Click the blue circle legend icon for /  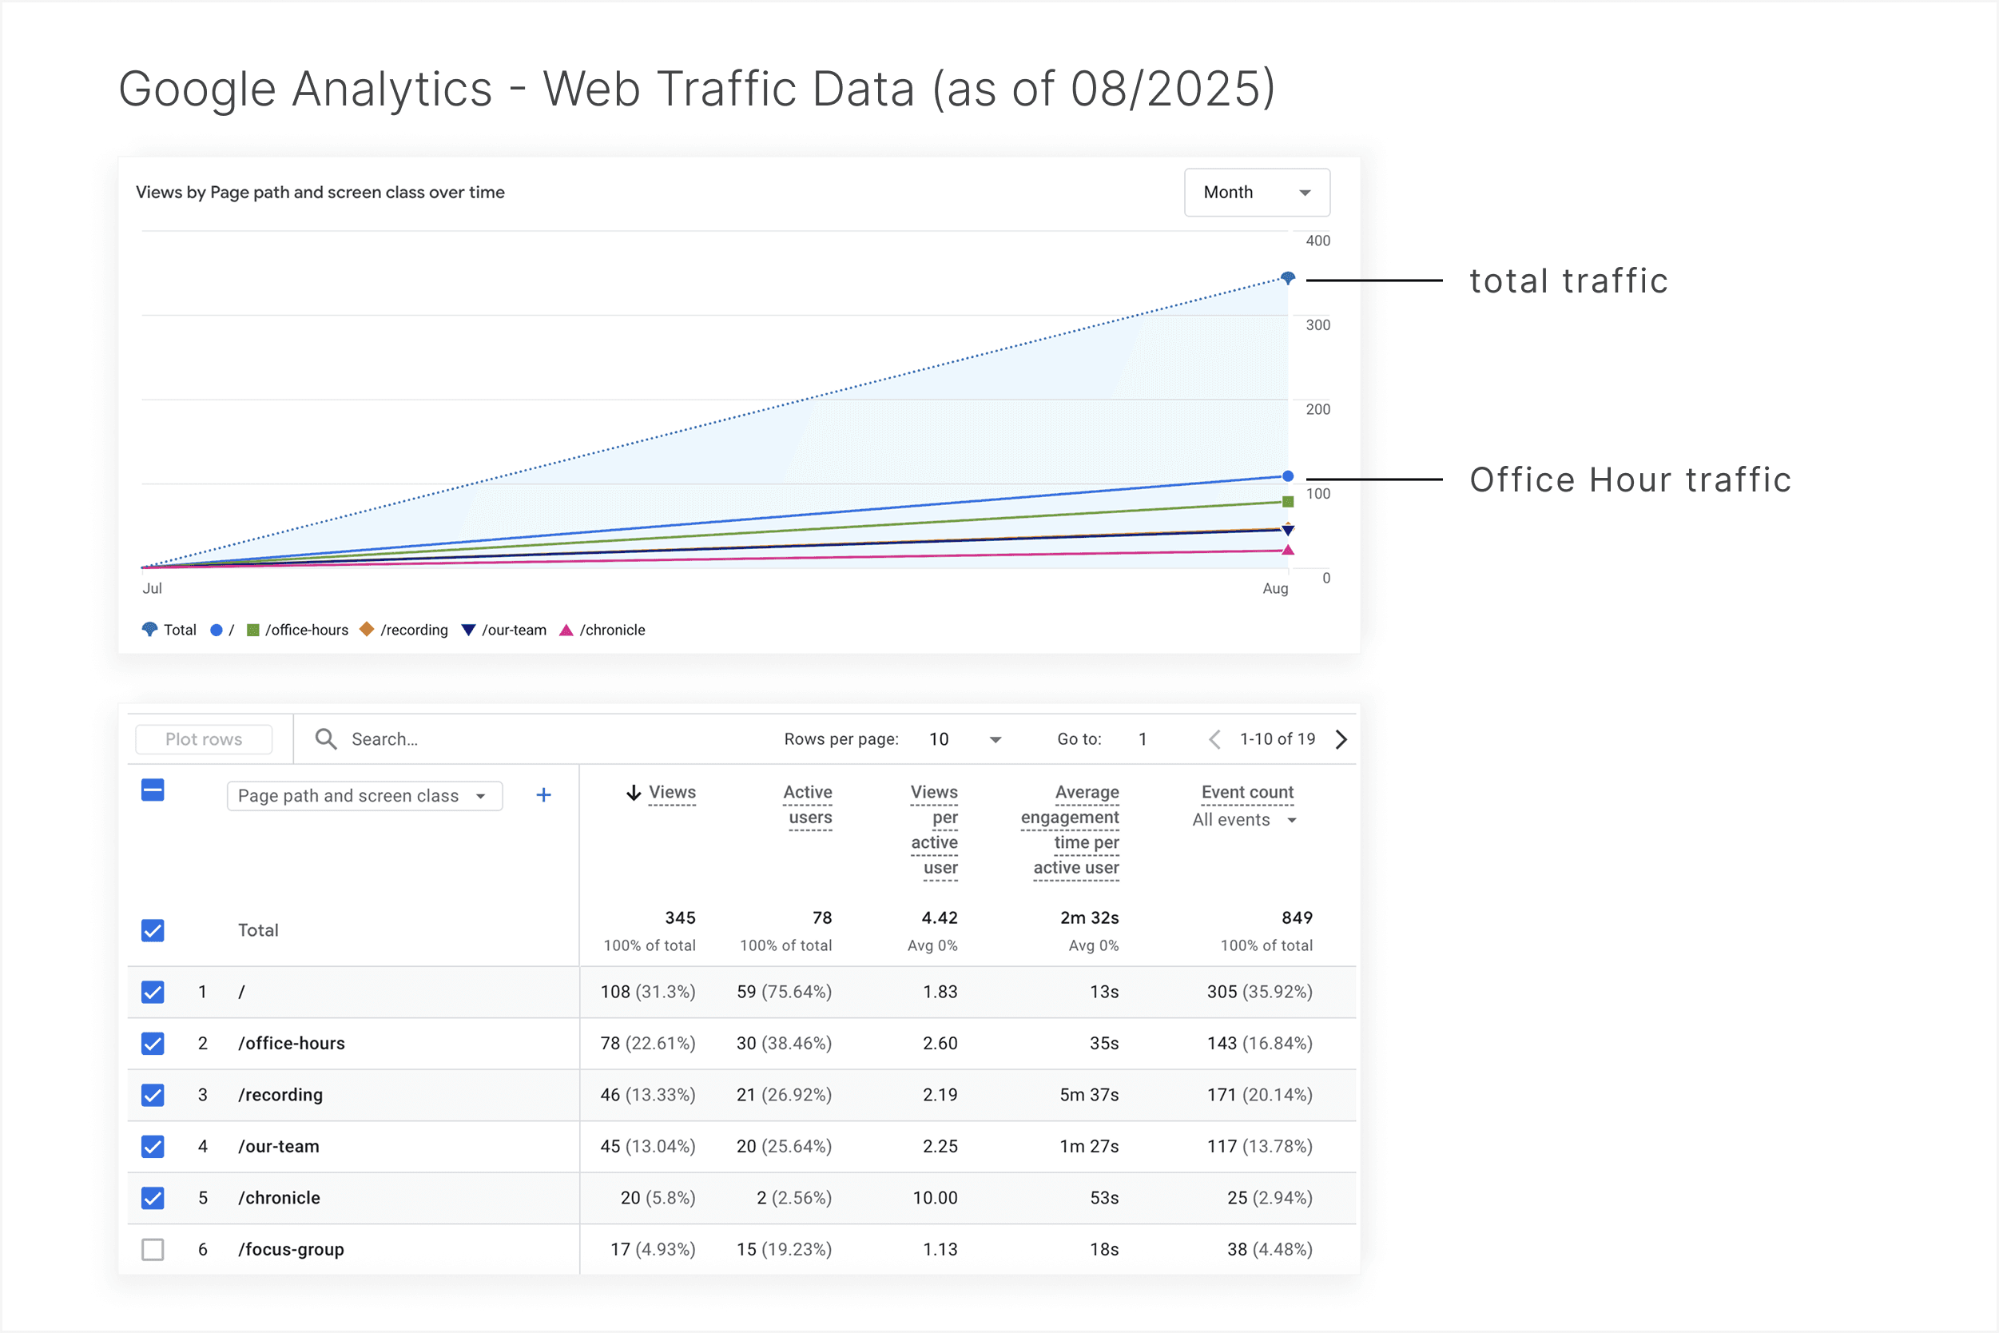[x=217, y=630]
